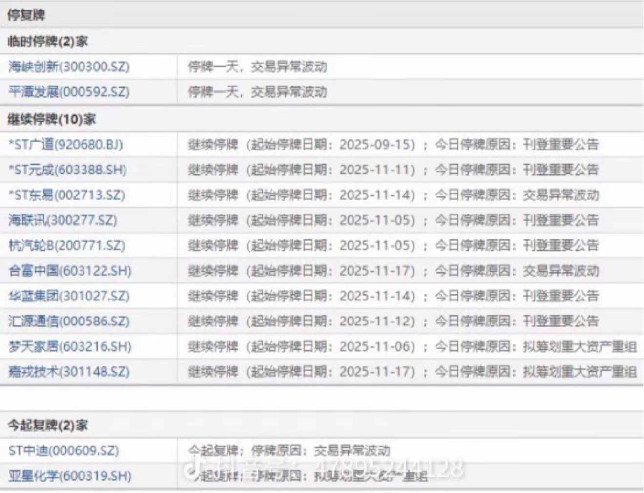
Task: Open the 合富中国(603122.SH) stock link
Action: click(x=70, y=271)
